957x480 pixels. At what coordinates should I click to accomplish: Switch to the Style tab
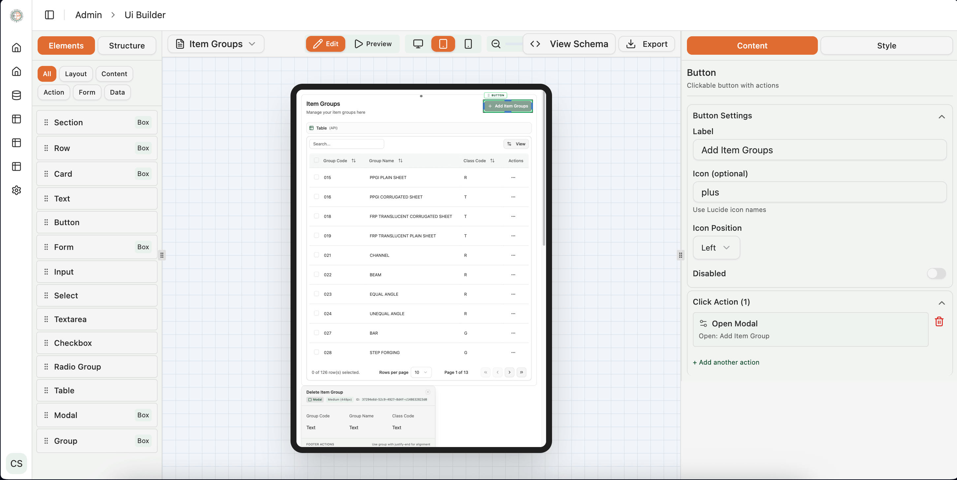[886, 46]
